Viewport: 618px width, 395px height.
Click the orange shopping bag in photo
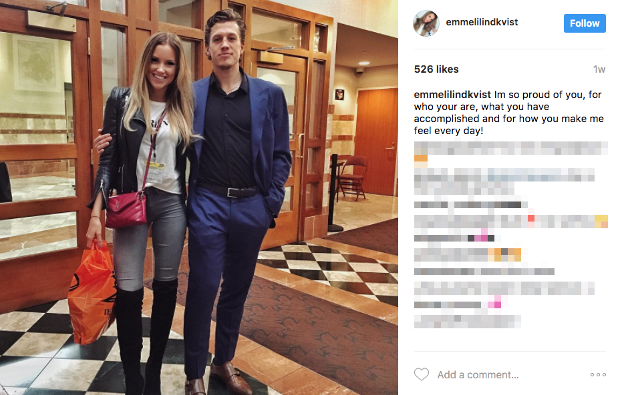[x=92, y=293]
